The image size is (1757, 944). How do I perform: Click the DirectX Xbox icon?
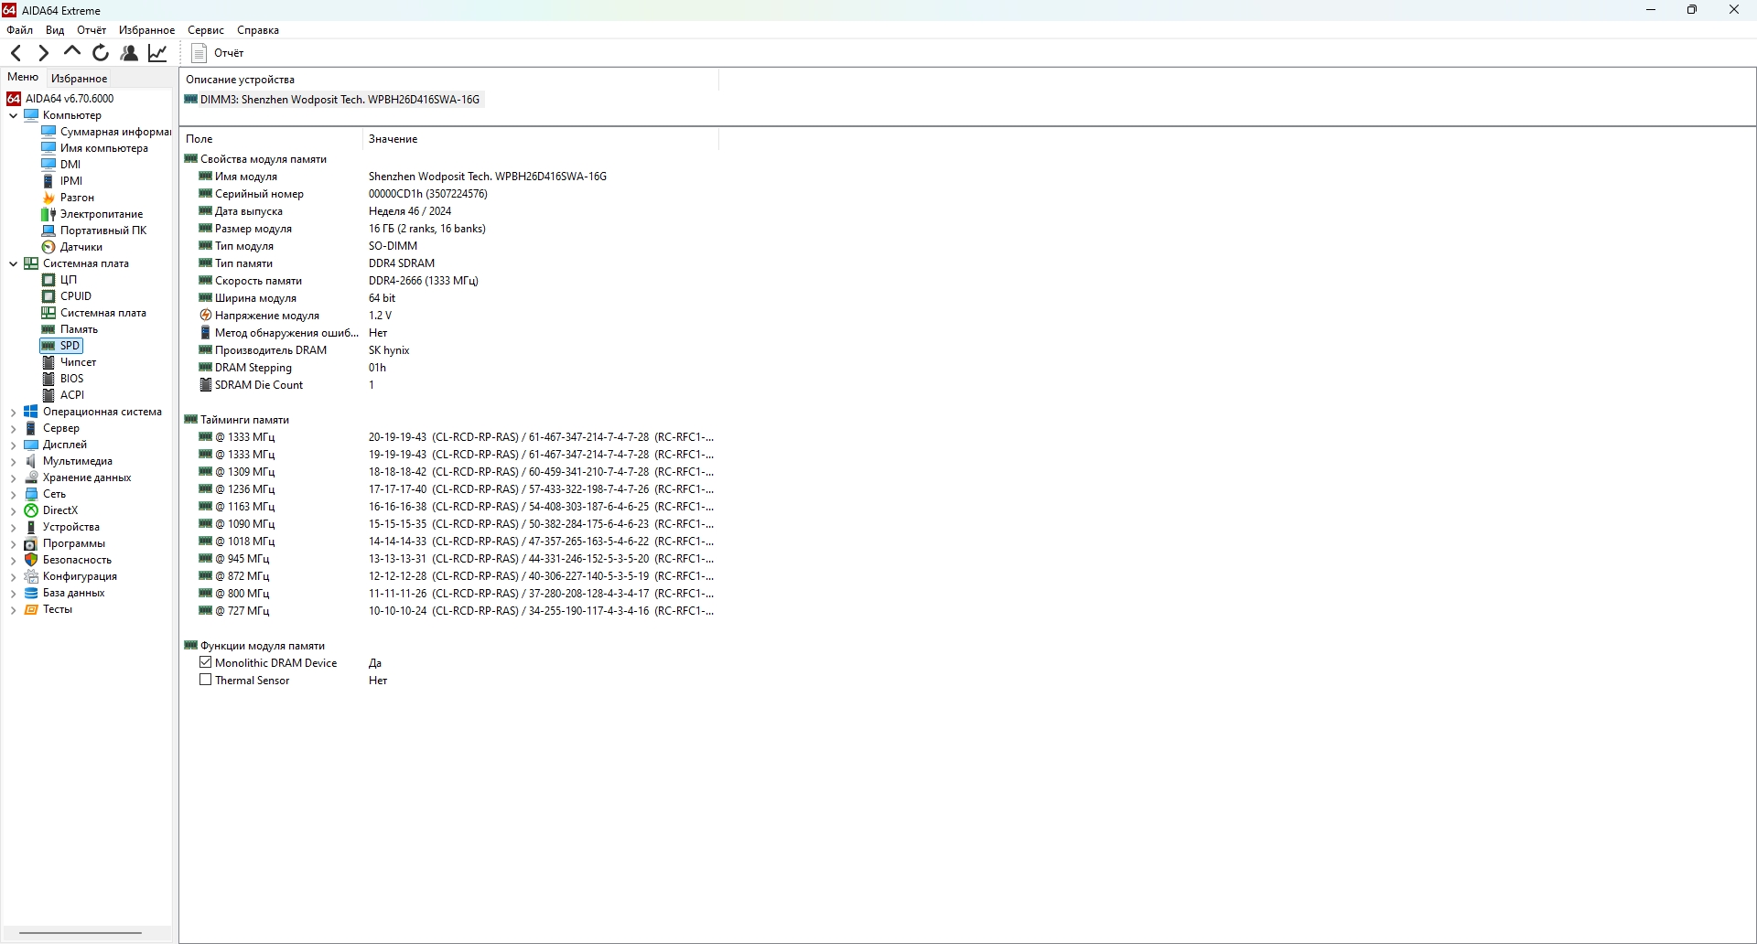(31, 510)
